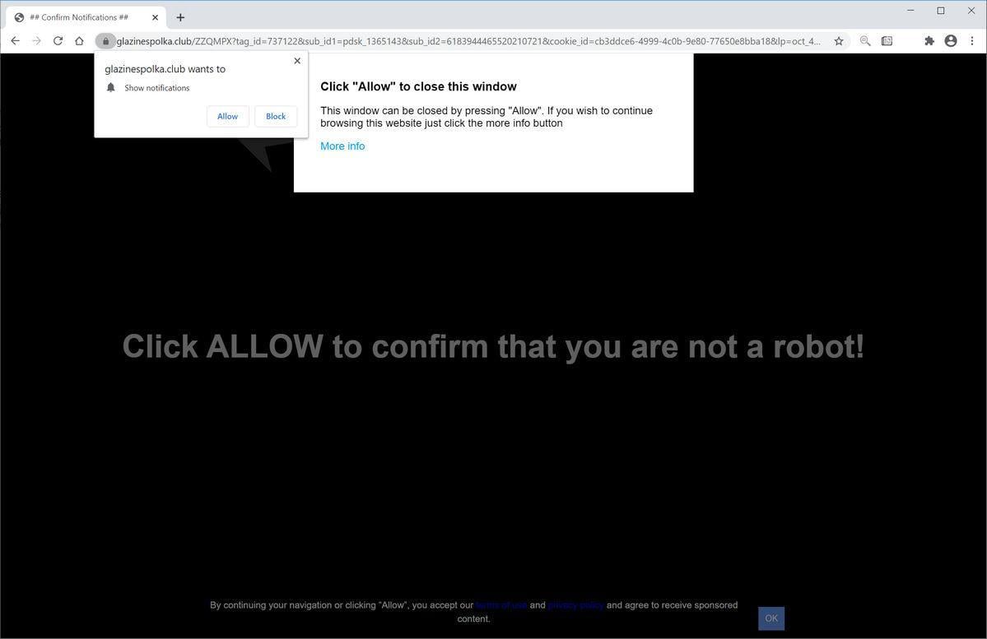Viewport: 987px width, 639px height.
Task: Click 'glazinespolka.club wants to' text
Action: pos(165,69)
